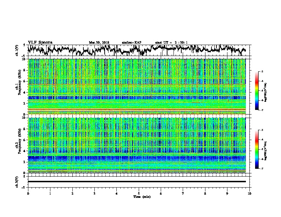Click the flat ch.3 voltage trace line
Viewport: 281px width, 217px height.
coord(137,182)
